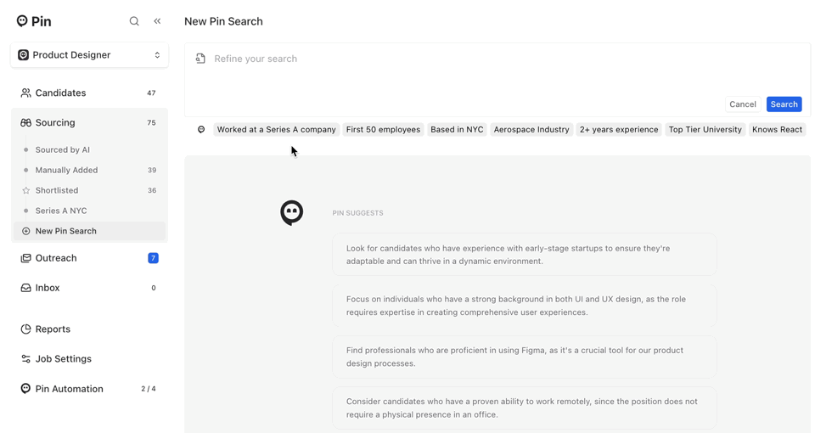Toggle the Based in NYC filter chip
The width and height of the screenshot is (815, 433).
(x=457, y=130)
